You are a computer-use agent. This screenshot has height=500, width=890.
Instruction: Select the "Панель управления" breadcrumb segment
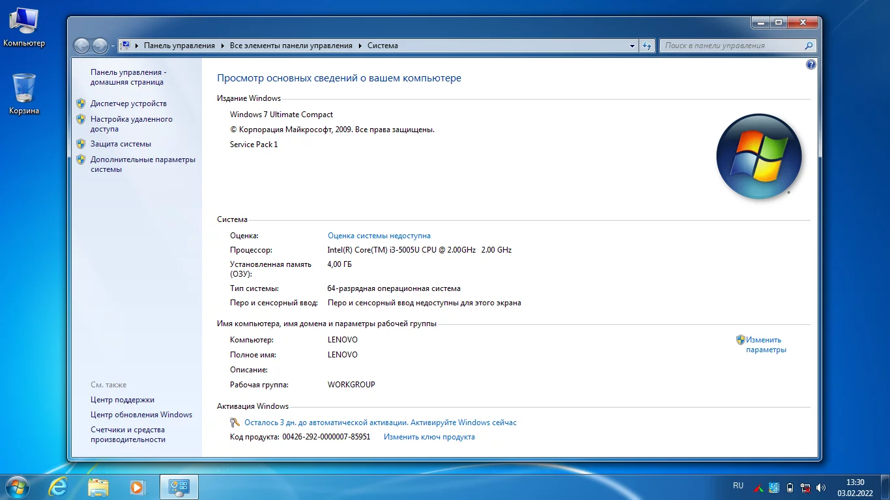coord(179,46)
